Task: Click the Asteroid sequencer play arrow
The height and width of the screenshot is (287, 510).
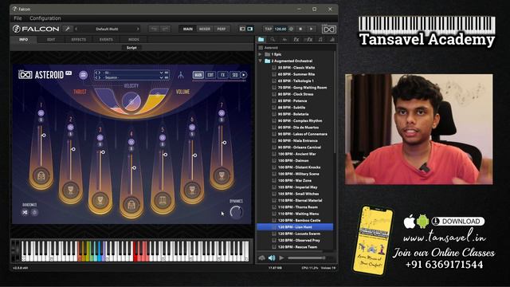Action: [x=243, y=75]
